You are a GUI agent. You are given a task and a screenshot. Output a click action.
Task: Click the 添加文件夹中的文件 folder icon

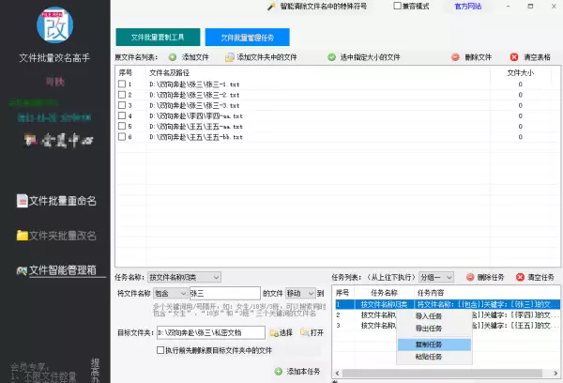coord(230,57)
